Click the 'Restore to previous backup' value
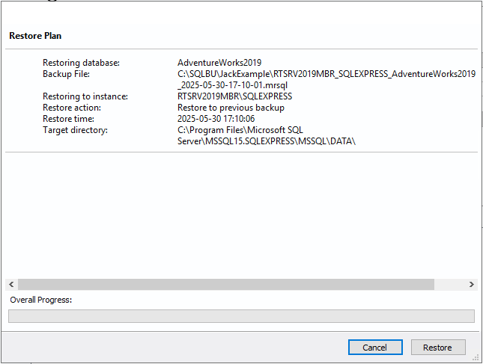This screenshot has width=483, height=364. [231, 108]
